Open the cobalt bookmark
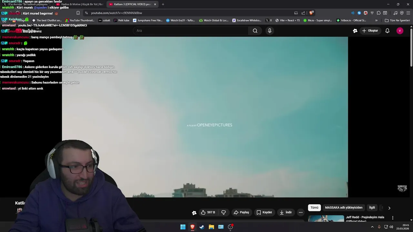 click(104, 20)
